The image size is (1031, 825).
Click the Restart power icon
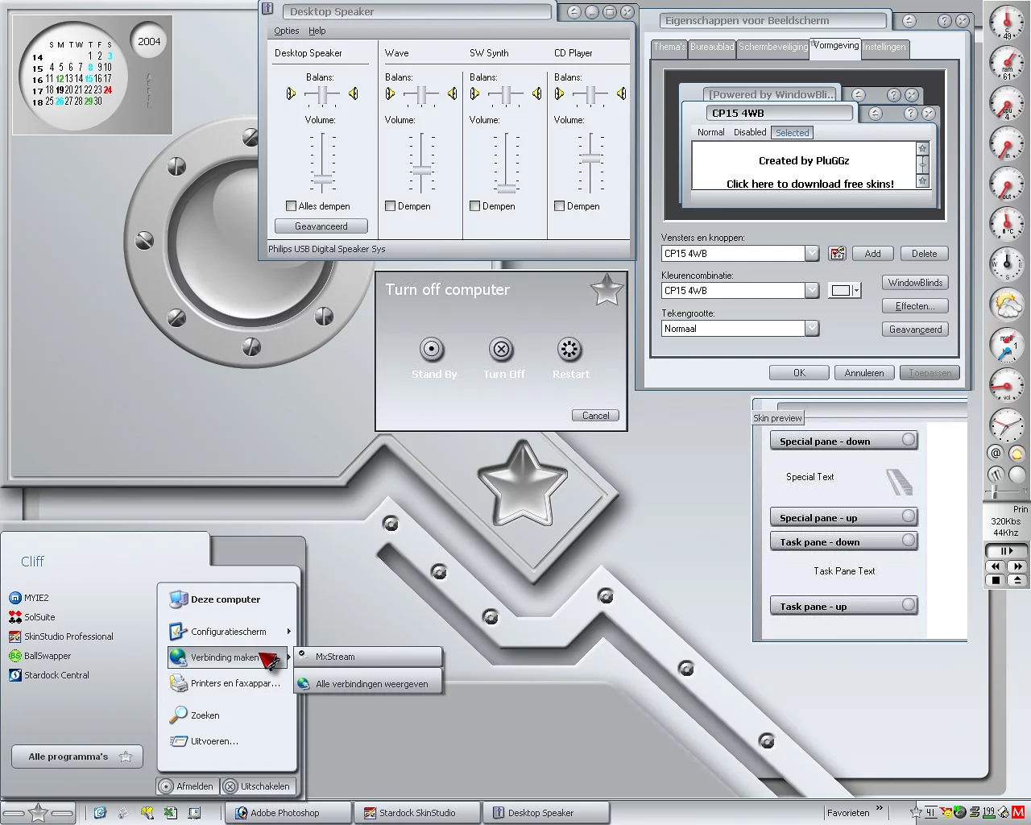coord(569,350)
